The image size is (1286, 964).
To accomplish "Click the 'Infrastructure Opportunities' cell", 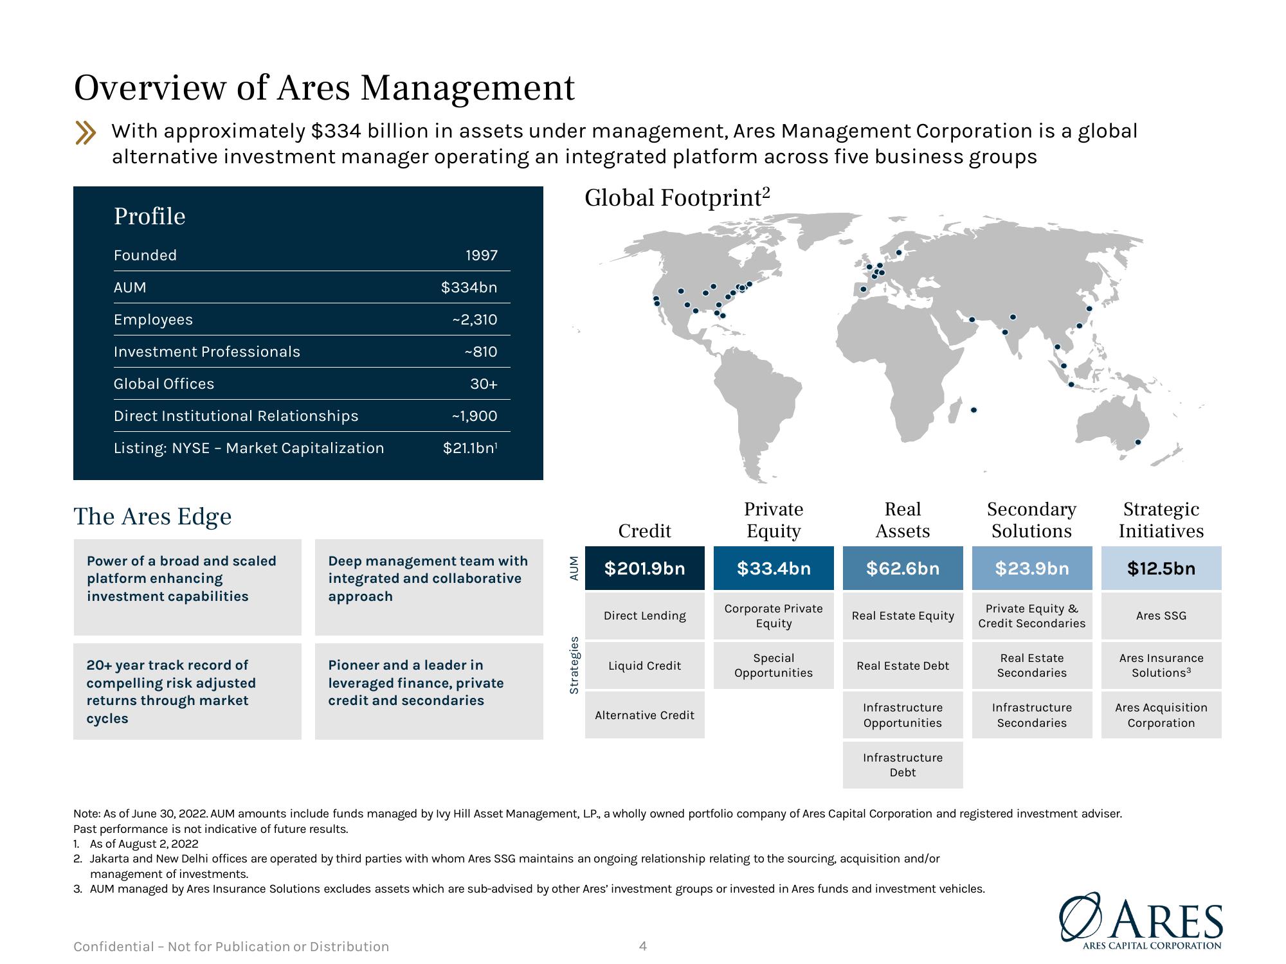I will (x=903, y=715).
